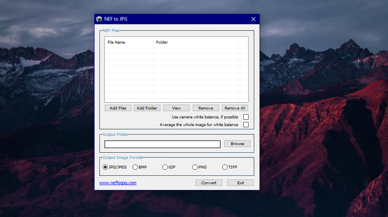
Task: Click the Remove button
Action: click(x=206, y=108)
